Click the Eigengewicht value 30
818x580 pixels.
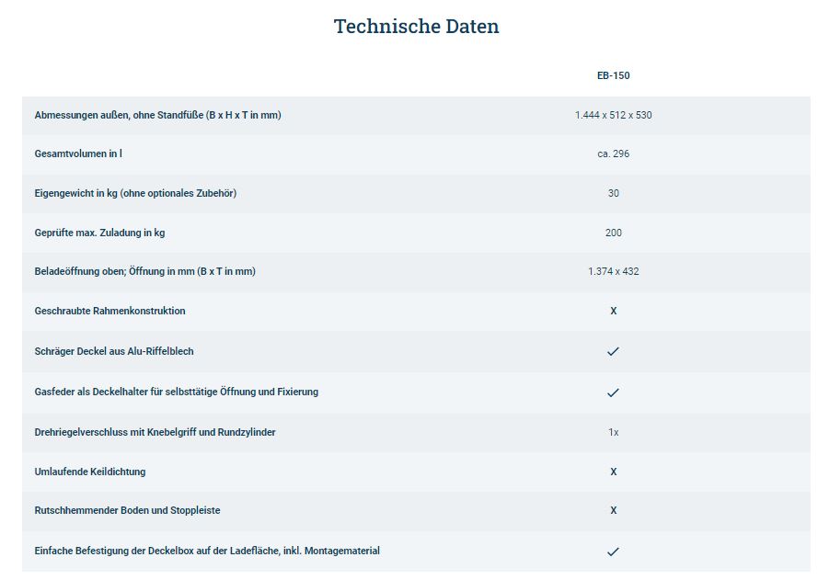point(613,193)
